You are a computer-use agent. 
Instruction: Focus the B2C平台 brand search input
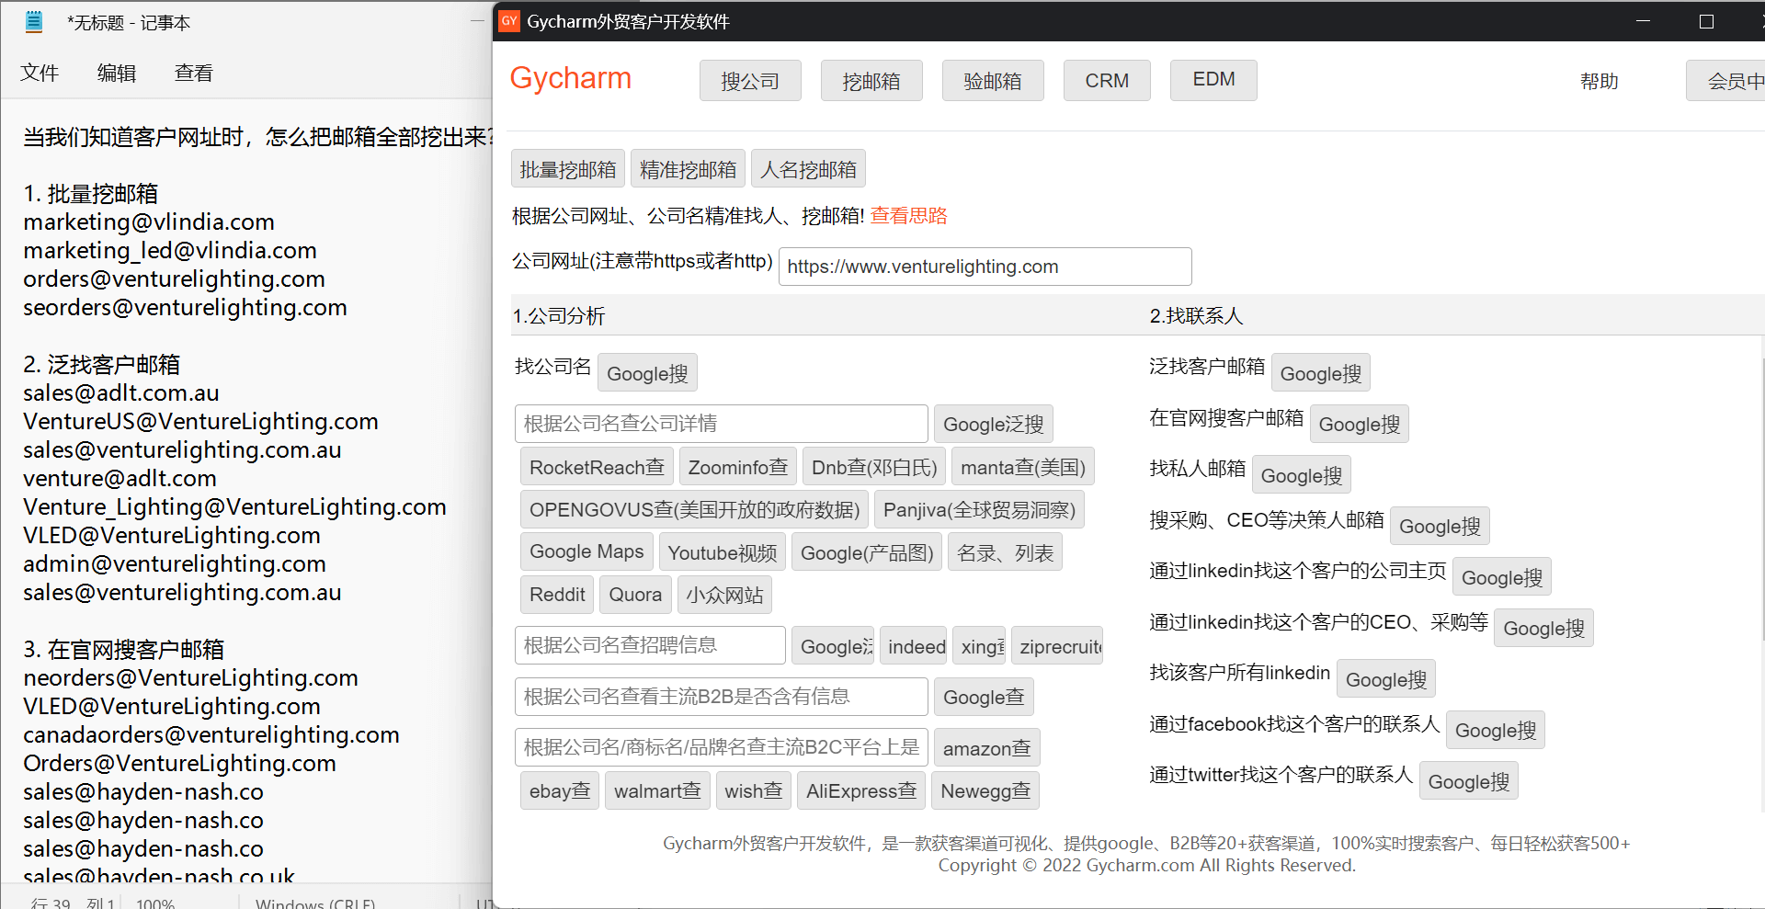722,747
